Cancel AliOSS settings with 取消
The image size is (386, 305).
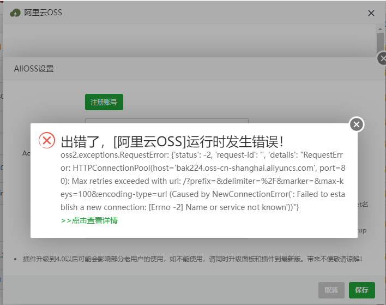331,290
